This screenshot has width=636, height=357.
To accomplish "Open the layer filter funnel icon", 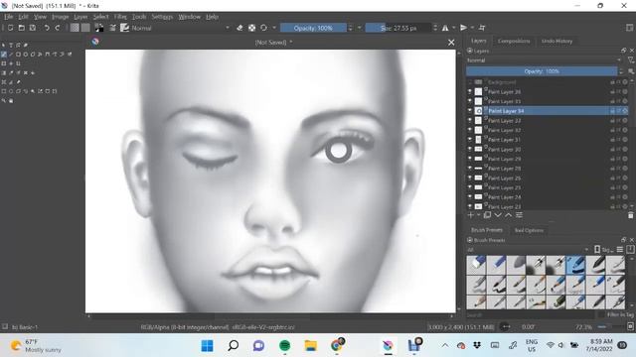I will click(x=631, y=60).
